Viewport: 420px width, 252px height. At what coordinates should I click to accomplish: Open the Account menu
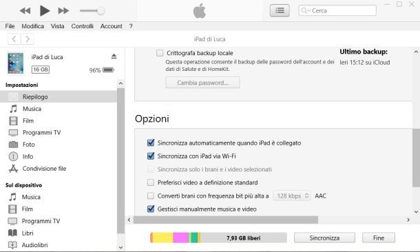(111, 26)
